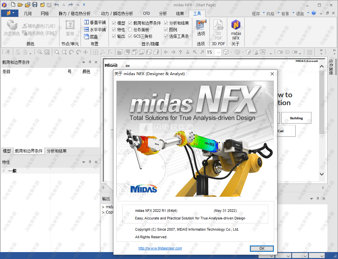The width and height of the screenshot is (338, 259).
Task: Select horizontal tile (水平平铺) layout
Action: (95, 30)
